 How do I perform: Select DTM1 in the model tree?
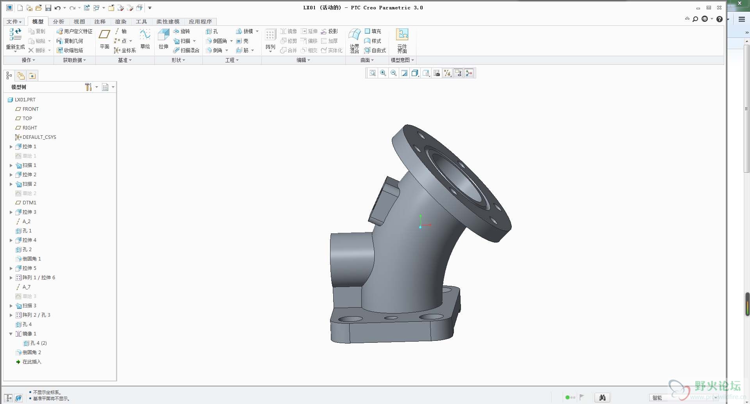[26, 203]
